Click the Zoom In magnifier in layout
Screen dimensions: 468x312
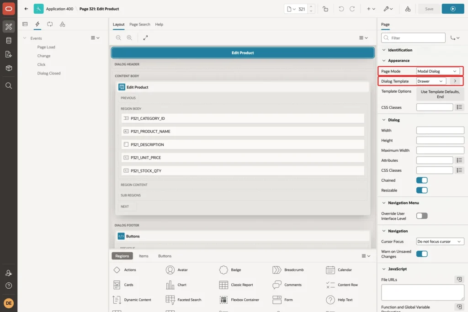point(129,37)
